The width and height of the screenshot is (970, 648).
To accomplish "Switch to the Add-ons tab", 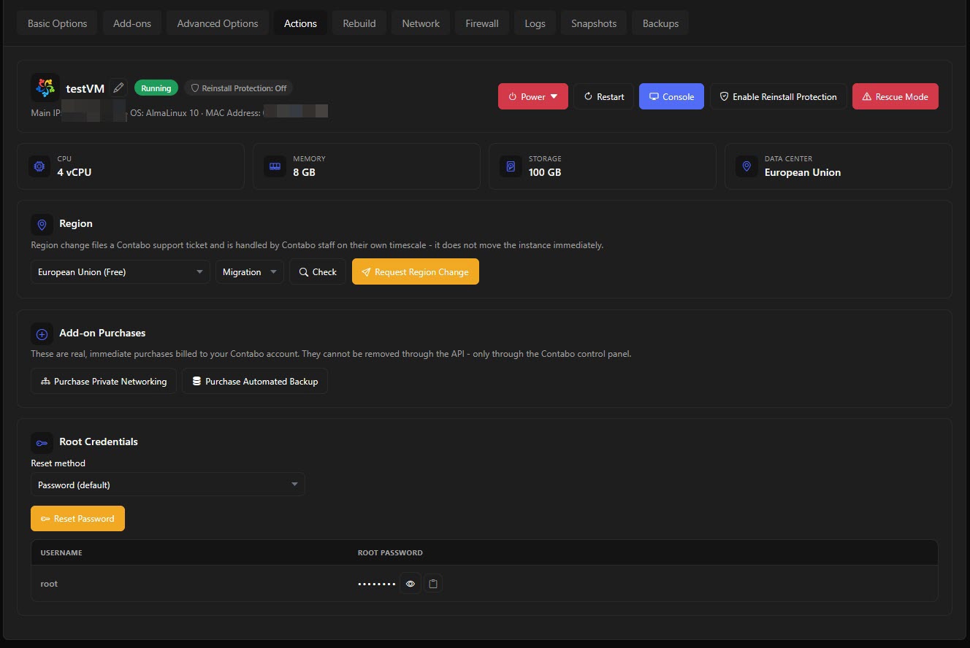I will pyautogui.click(x=132, y=23).
